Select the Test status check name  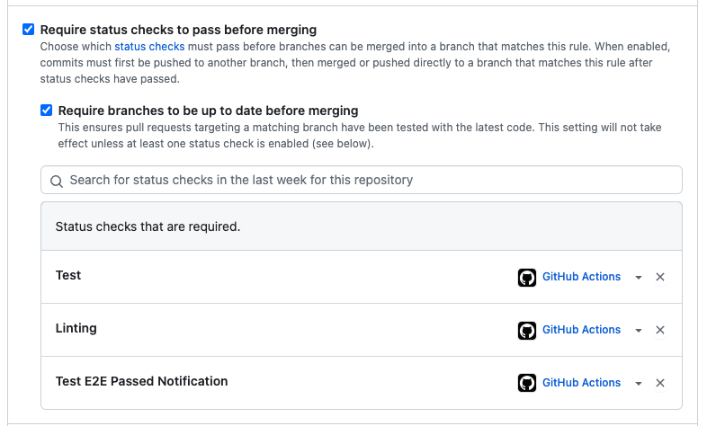68,275
